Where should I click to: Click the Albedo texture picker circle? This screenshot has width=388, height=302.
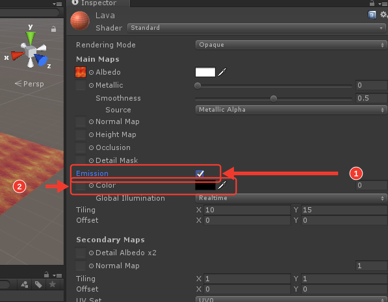(x=91, y=72)
